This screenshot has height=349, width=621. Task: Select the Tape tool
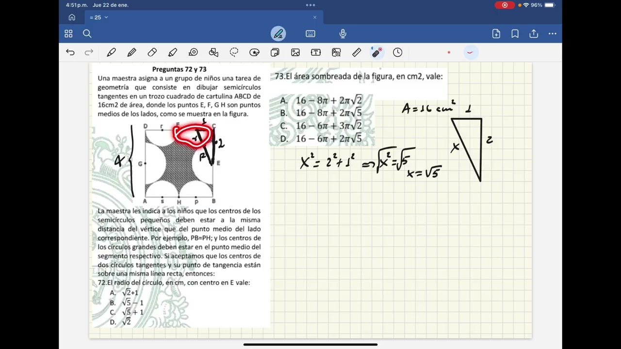[x=193, y=52]
